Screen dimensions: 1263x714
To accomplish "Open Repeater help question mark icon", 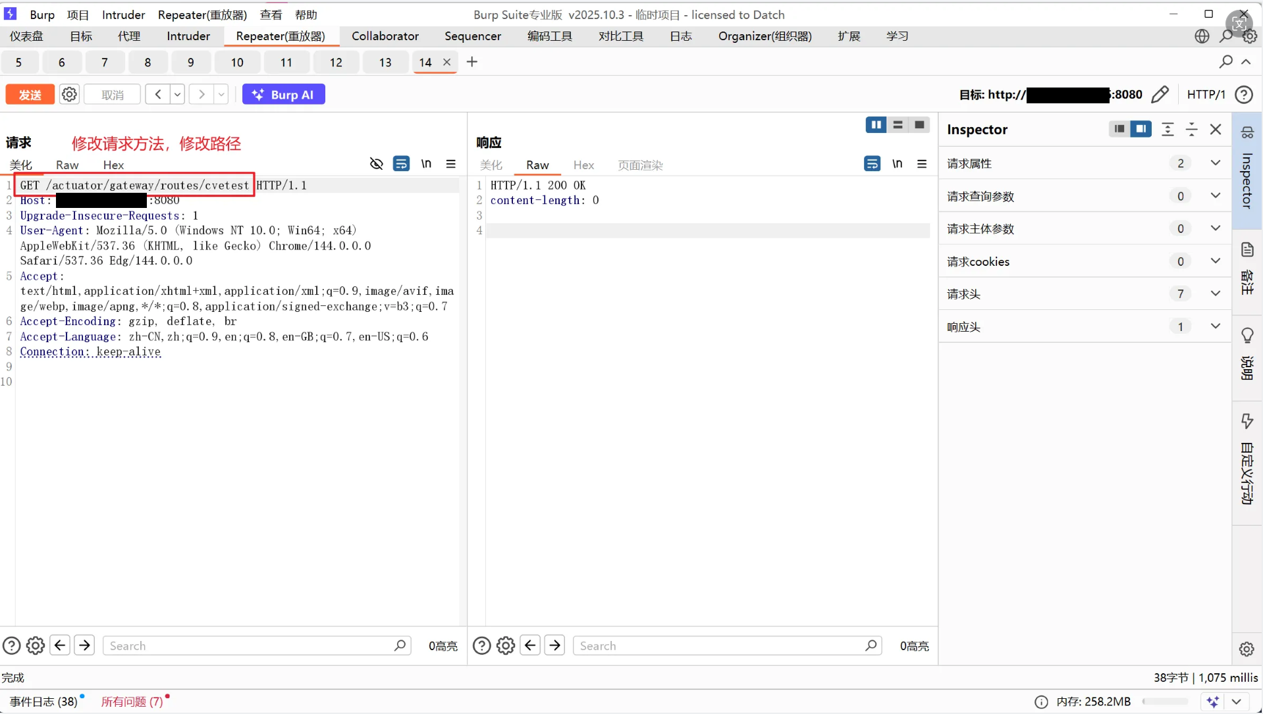I will (1244, 95).
